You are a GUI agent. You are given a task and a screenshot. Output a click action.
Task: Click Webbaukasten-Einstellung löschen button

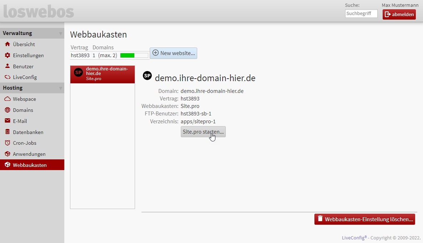tap(364, 219)
